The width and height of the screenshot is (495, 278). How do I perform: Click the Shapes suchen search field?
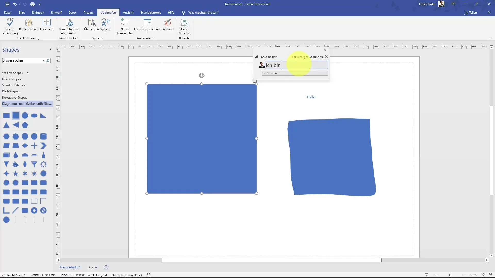click(x=22, y=60)
